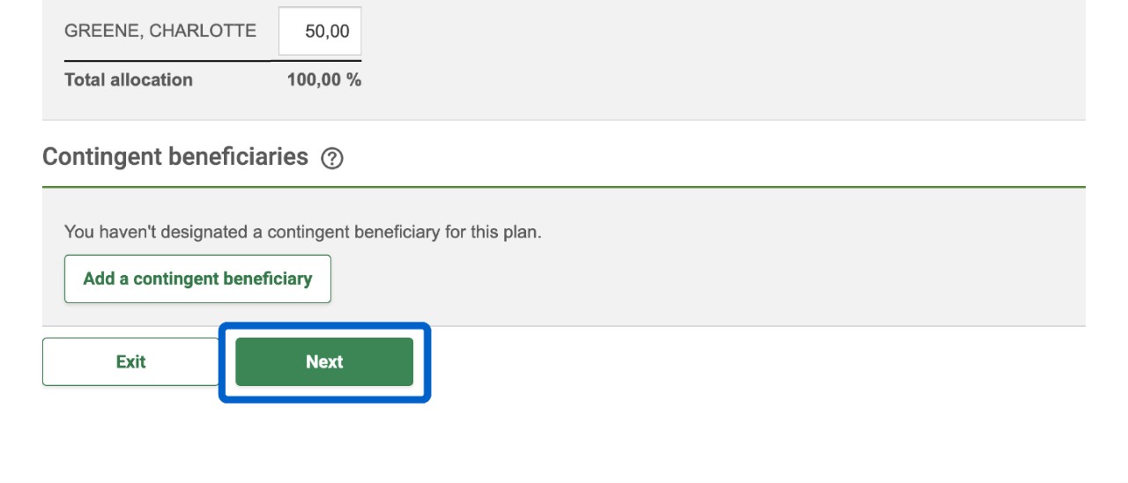Open the Contingent beneficiaries question mark tooltip
This screenshot has width=1128, height=483.
(x=332, y=159)
